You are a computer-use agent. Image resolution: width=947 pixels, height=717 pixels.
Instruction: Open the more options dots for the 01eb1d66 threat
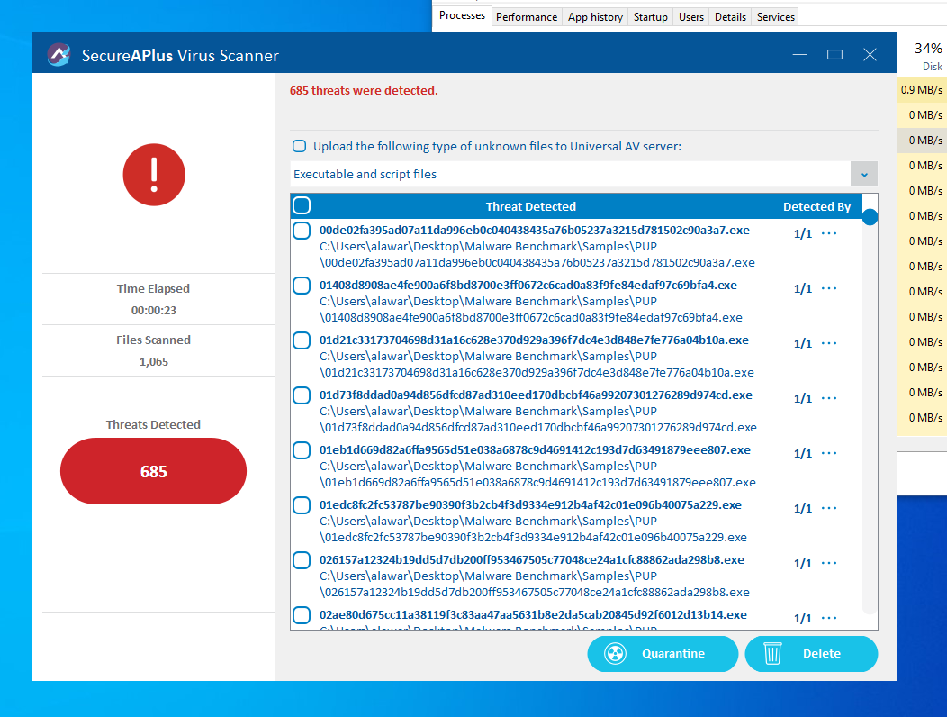[829, 453]
